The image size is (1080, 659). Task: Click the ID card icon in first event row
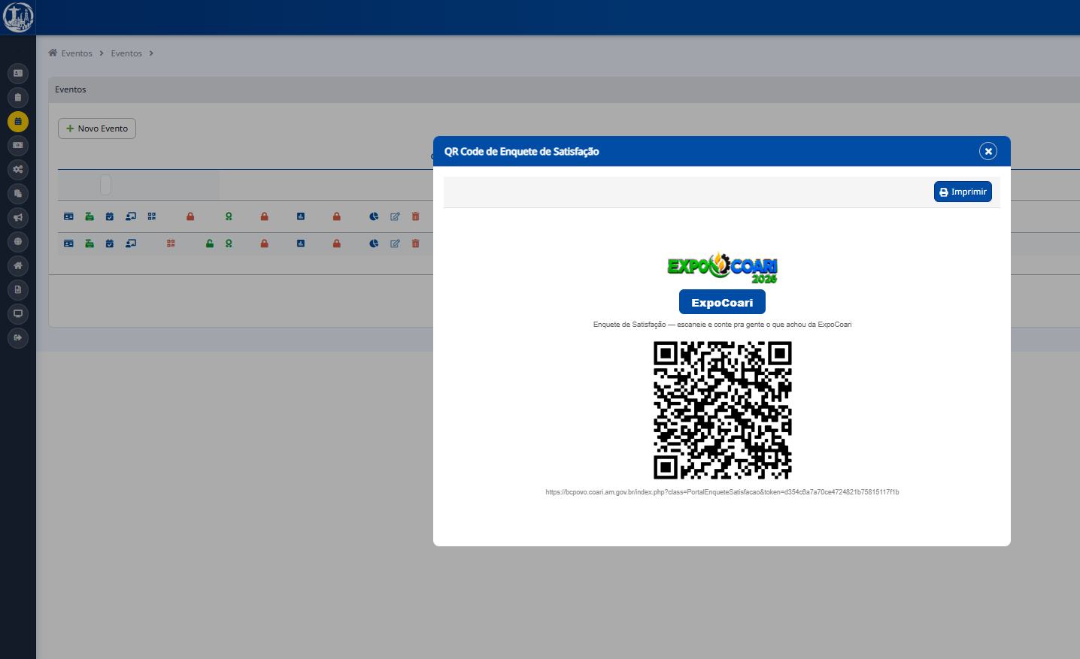68,216
